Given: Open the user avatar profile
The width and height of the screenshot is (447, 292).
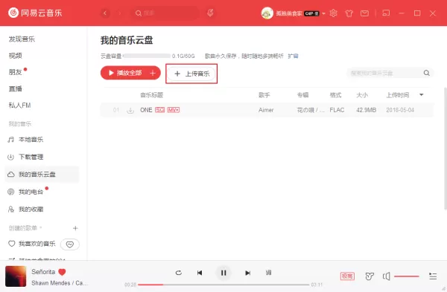Looking at the screenshot, I should click(267, 13).
